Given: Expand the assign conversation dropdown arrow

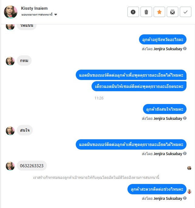Looking at the screenshot, I should click(x=56, y=15).
